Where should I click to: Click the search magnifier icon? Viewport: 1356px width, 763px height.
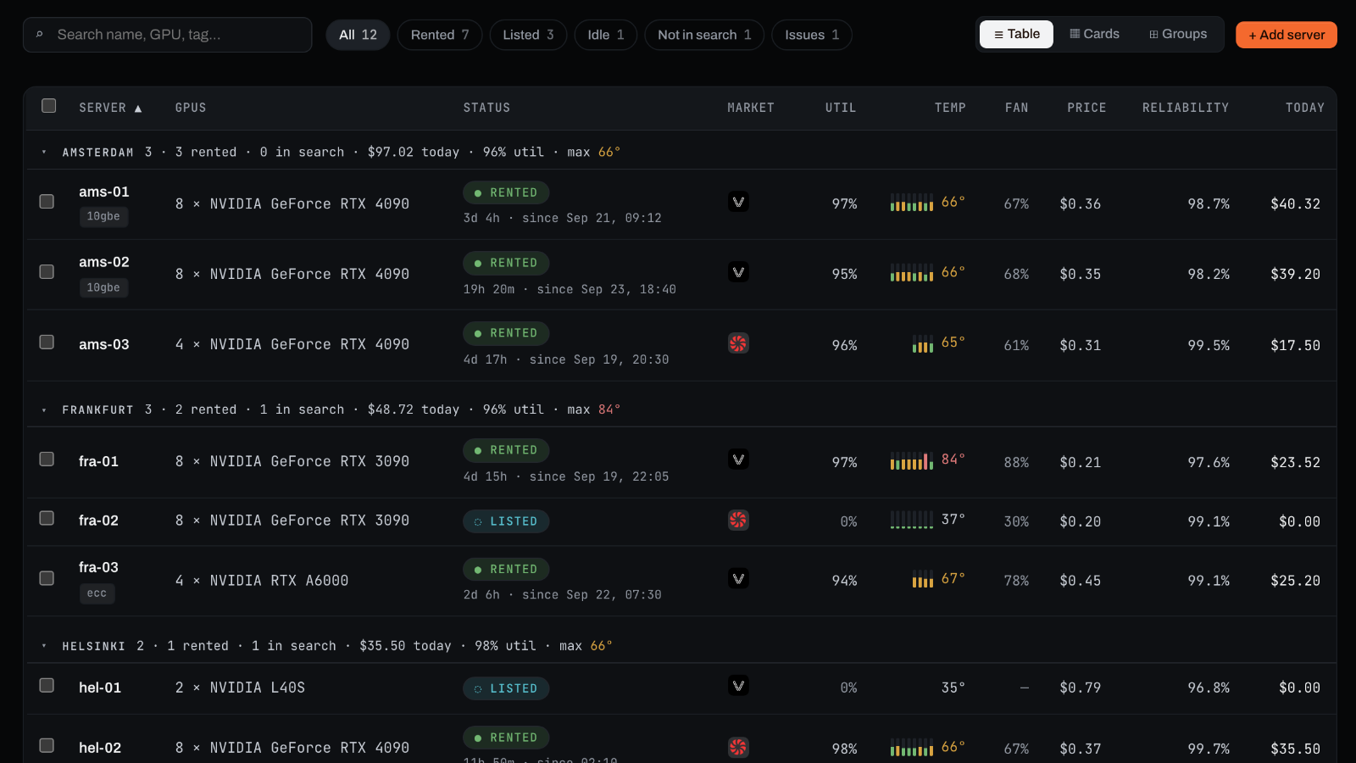39,35
